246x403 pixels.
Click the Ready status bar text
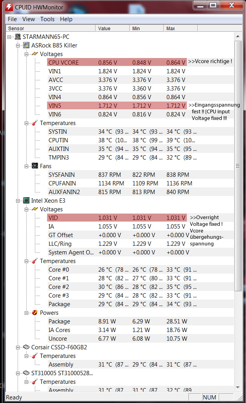[14, 398]
